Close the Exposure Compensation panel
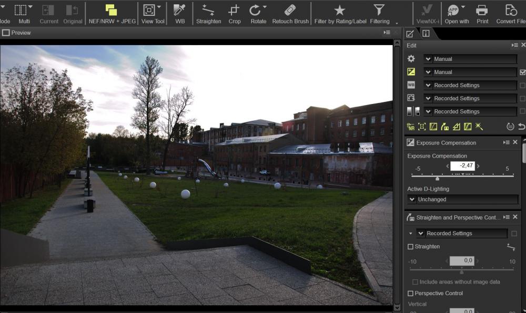526x313 pixels. point(515,142)
